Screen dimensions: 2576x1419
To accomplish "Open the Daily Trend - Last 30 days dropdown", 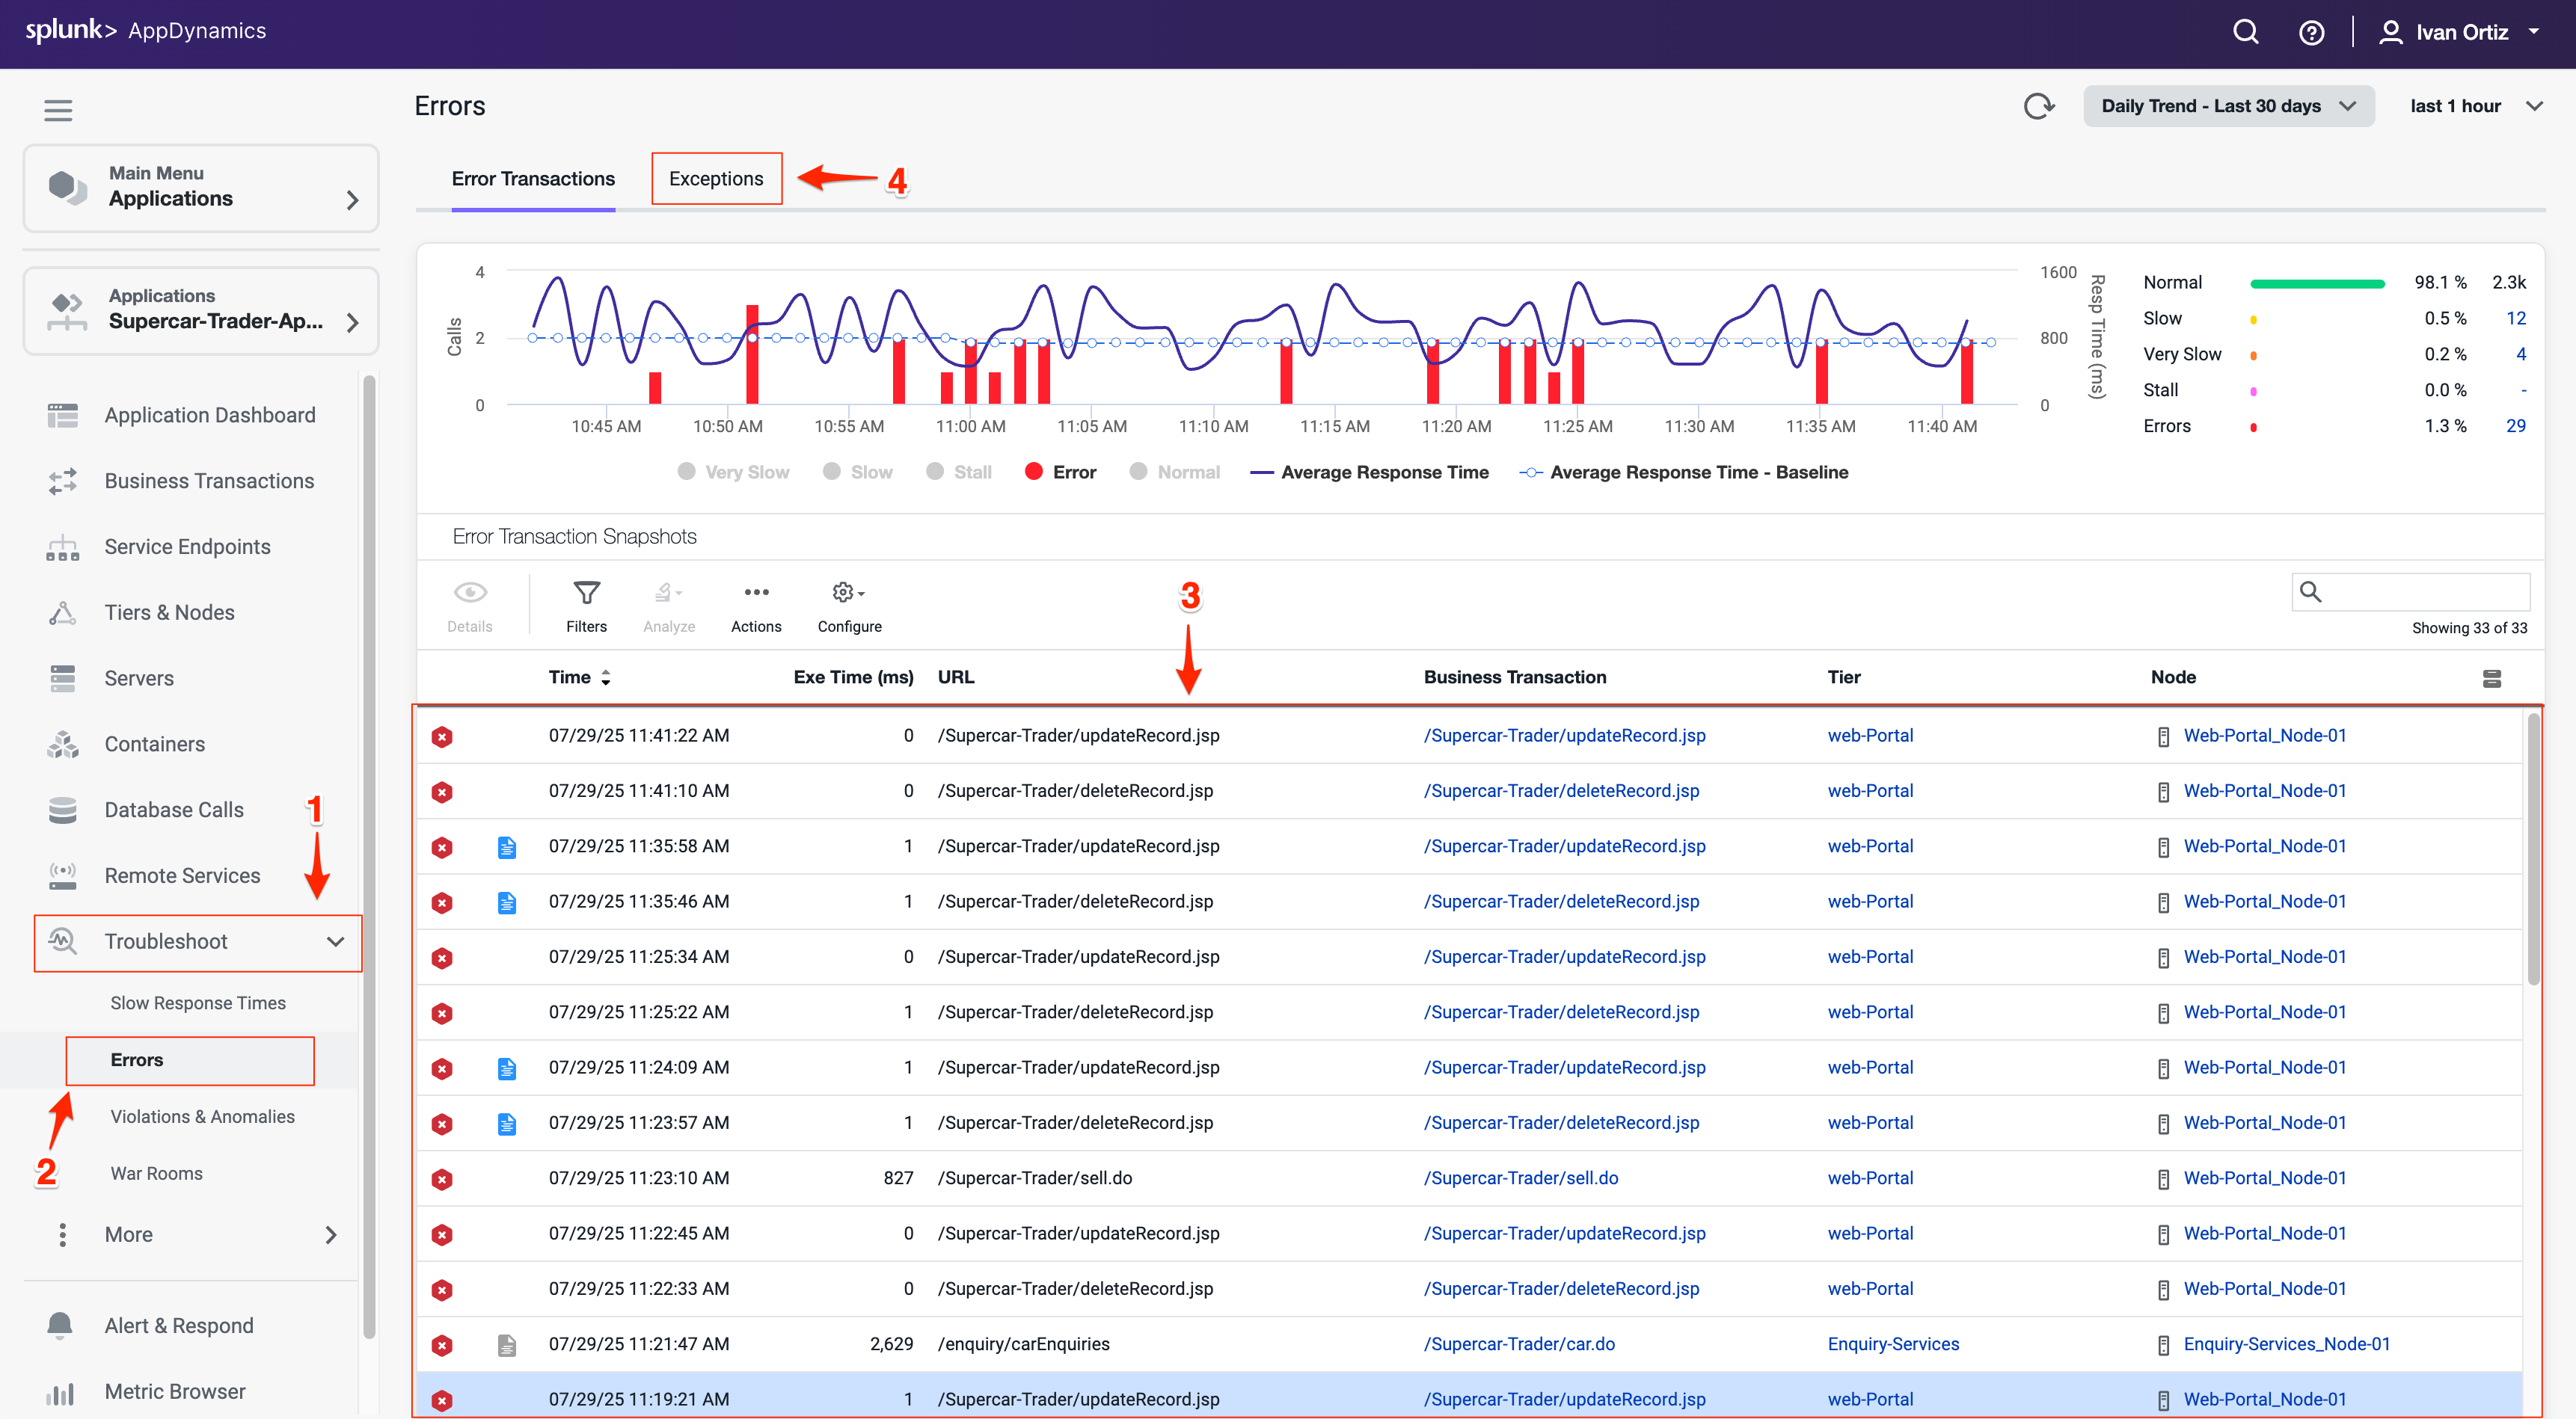I will coord(2228,105).
